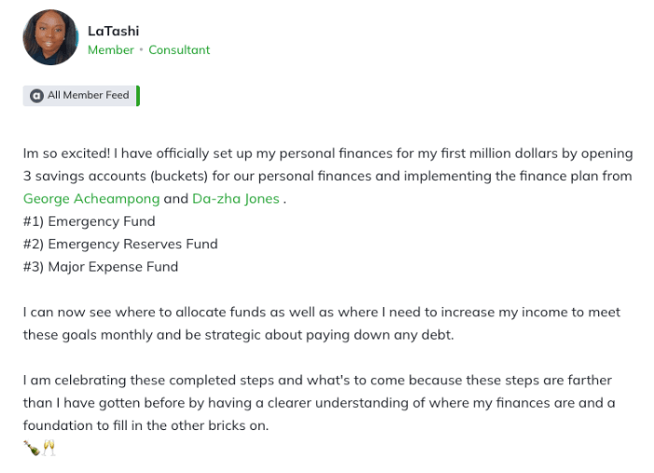Open George Acheampong's profile mention
This screenshot has width=654, height=473.
tap(91, 199)
